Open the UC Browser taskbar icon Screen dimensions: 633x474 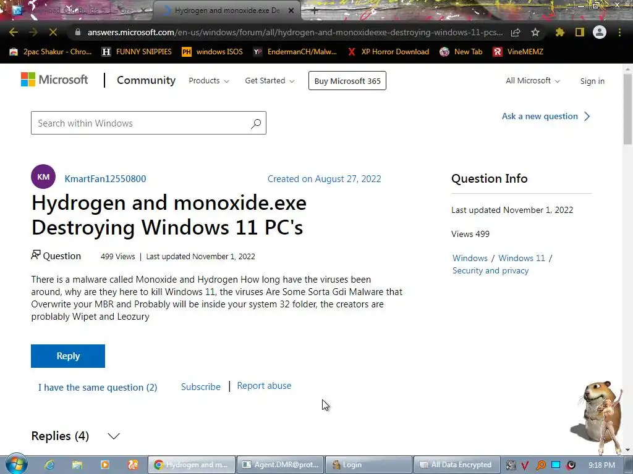[x=133, y=465]
